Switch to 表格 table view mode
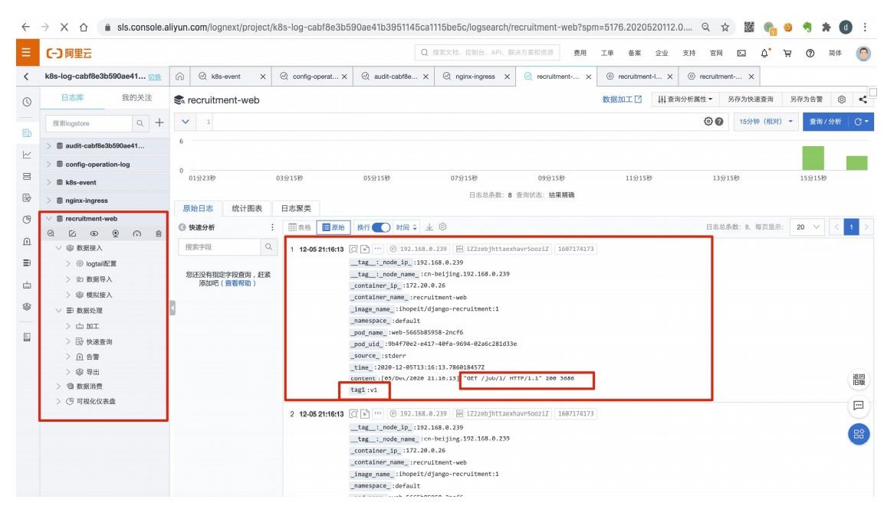 coord(300,227)
